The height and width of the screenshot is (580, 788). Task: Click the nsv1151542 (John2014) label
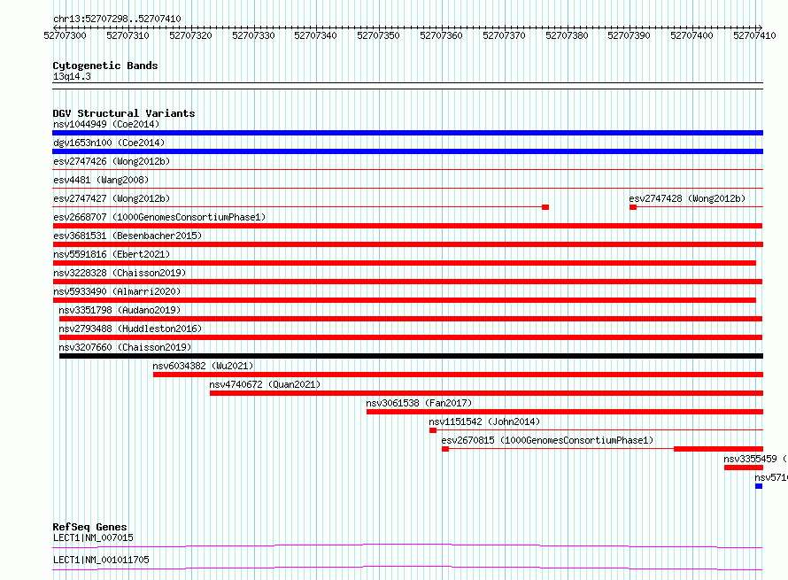click(484, 421)
